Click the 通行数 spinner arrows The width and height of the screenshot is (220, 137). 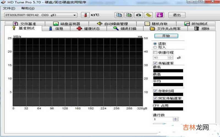(175, 119)
